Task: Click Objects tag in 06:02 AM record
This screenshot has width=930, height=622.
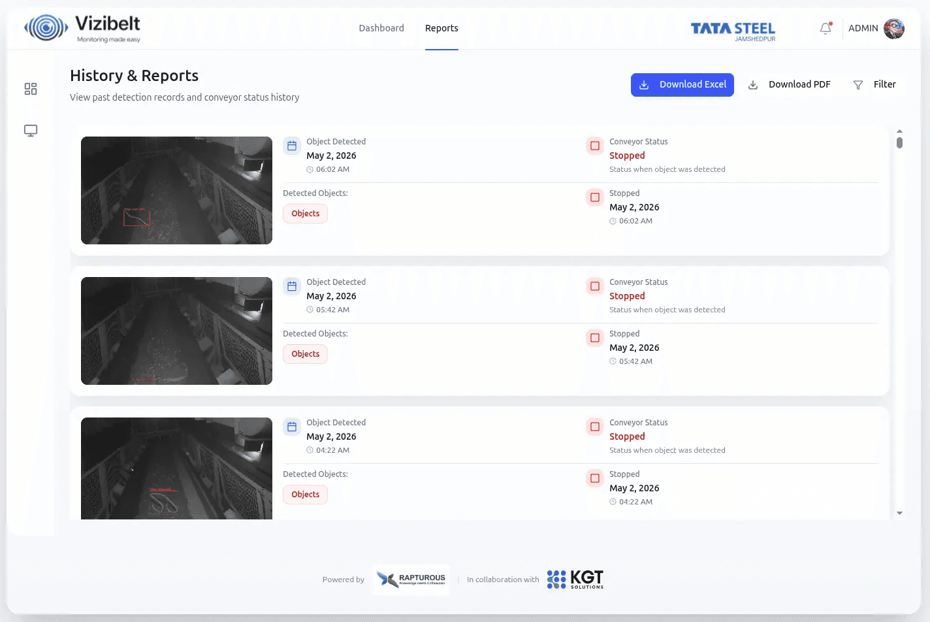Action: [306, 214]
